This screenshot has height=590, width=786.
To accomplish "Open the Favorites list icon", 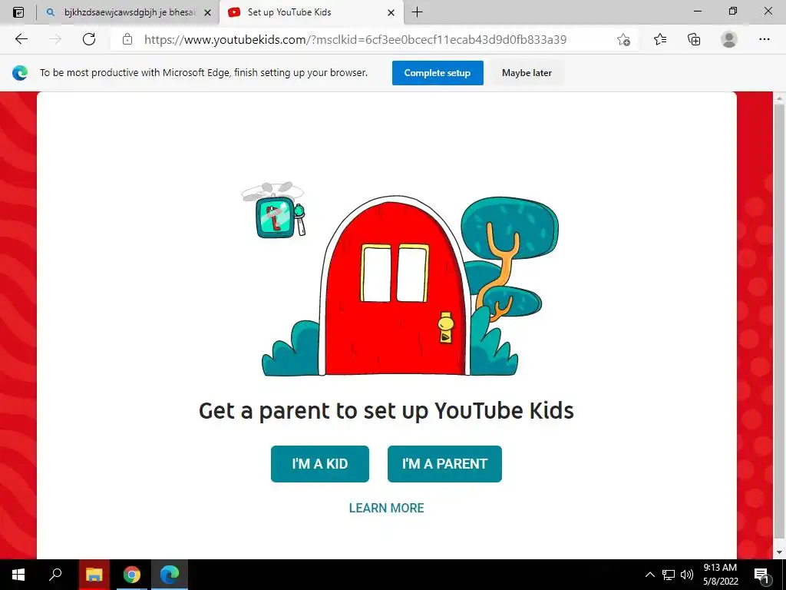I will [660, 39].
